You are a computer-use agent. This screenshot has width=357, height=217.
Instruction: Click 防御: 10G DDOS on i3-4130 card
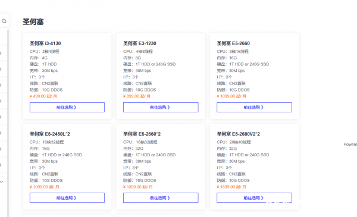[46, 90]
